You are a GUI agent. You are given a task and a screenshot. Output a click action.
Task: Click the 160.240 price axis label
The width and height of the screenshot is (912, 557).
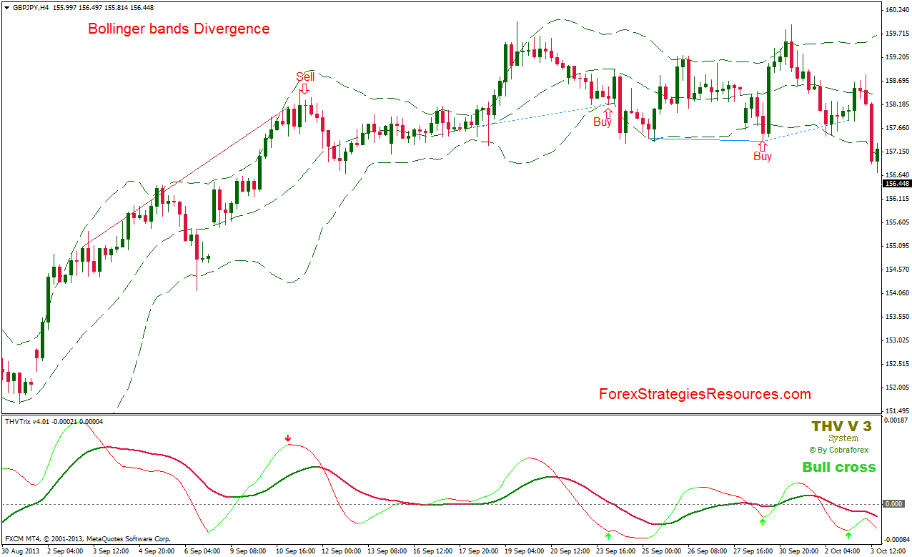pos(896,10)
